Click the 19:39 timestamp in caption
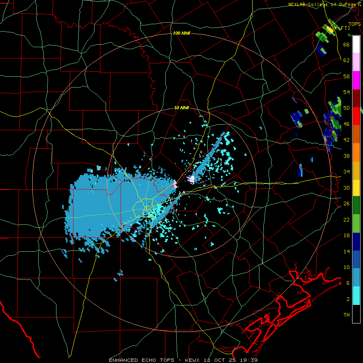The height and width of the screenshot is (363, 363). click(248, 360)
